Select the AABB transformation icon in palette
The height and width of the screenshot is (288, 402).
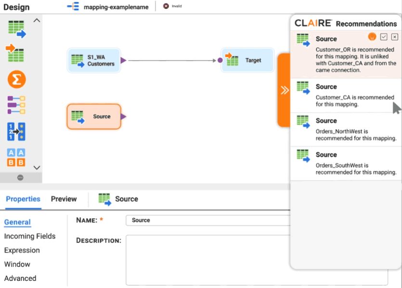16,157
